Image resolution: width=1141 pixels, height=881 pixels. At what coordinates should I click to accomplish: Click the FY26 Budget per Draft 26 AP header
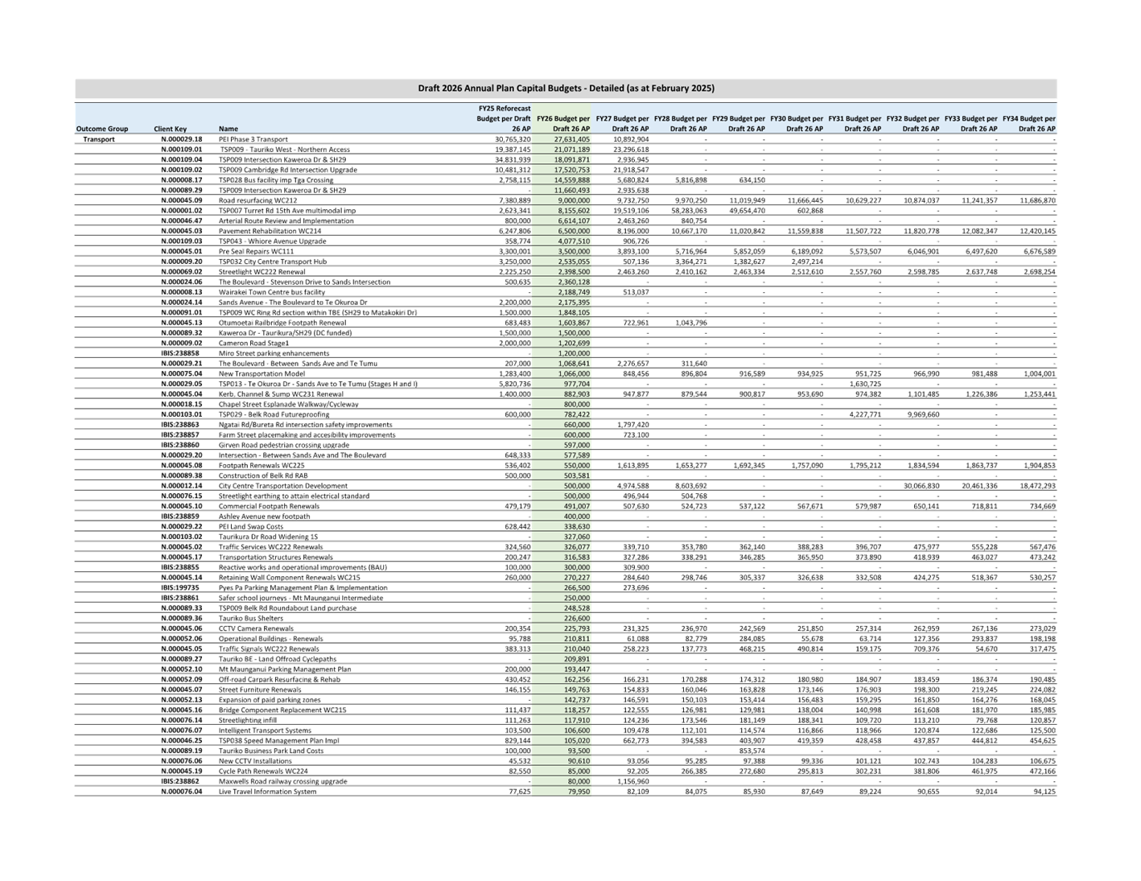[x=563, y=124]
